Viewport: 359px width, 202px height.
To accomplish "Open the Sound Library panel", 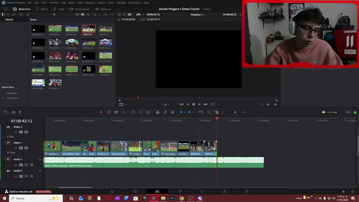I will (x=79, y=9).
